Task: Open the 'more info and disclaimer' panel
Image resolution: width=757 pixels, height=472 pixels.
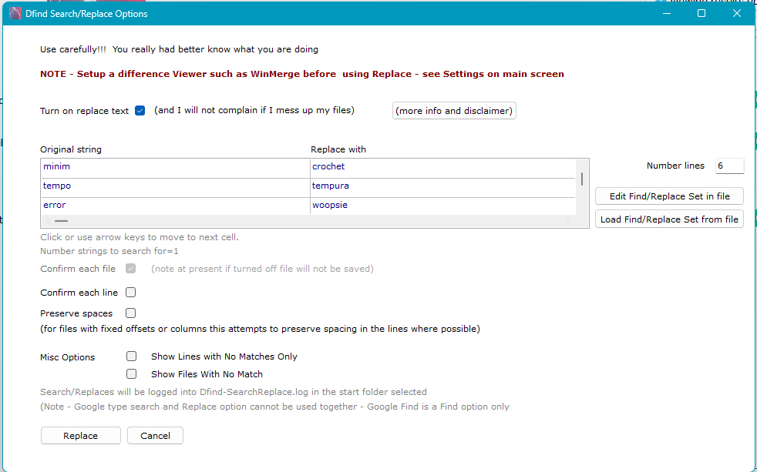Action: (453, 110)
